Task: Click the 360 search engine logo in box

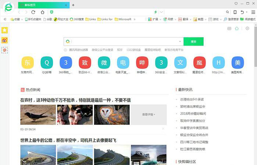Action: (68, 42)
